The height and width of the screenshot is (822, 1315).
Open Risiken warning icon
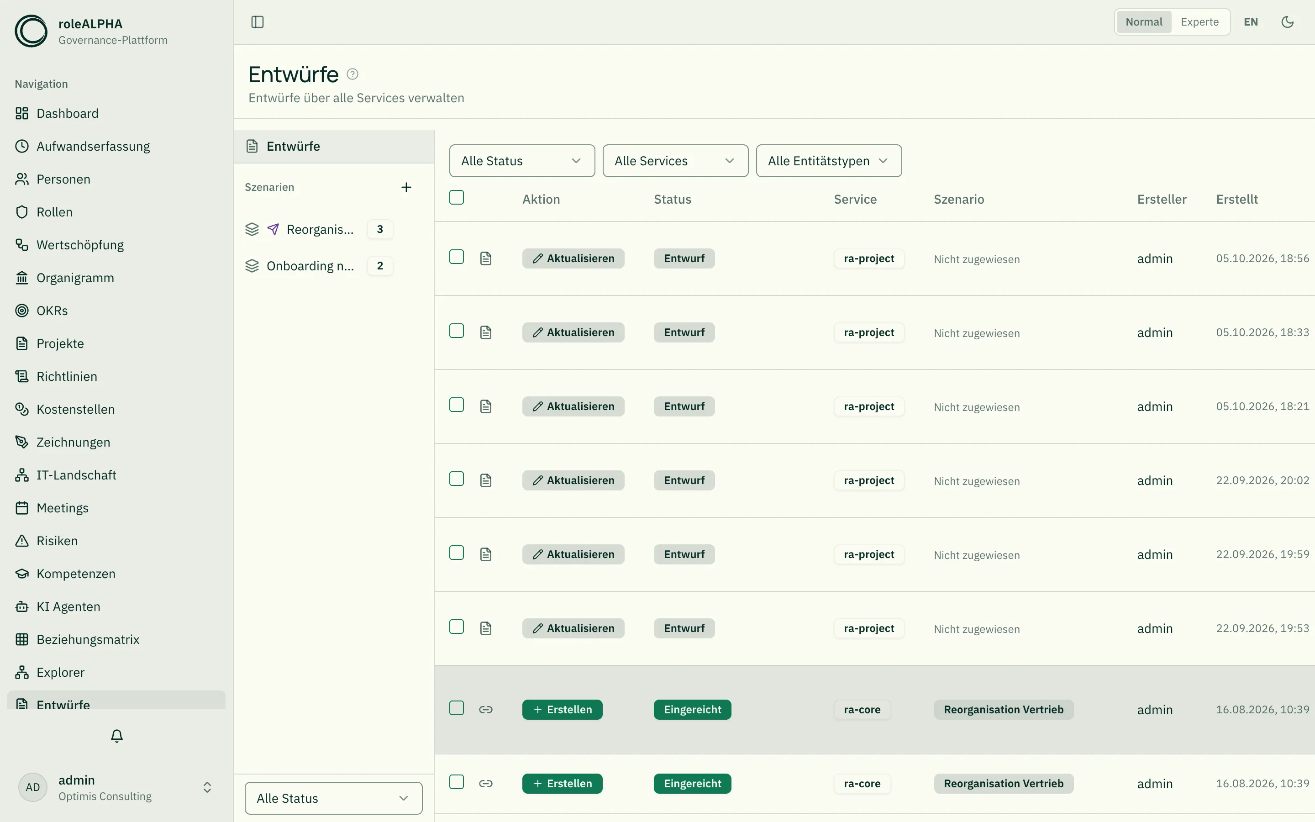(22, 540)
